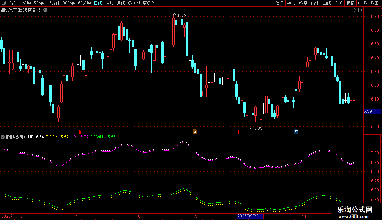Click the 国机汽车(日线.前复权) chart title

(x=21, y=10)
